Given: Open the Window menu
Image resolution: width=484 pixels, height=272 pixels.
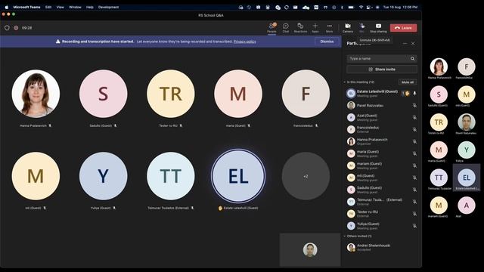Looking at the screenshot, I should (x=75, y=7).
